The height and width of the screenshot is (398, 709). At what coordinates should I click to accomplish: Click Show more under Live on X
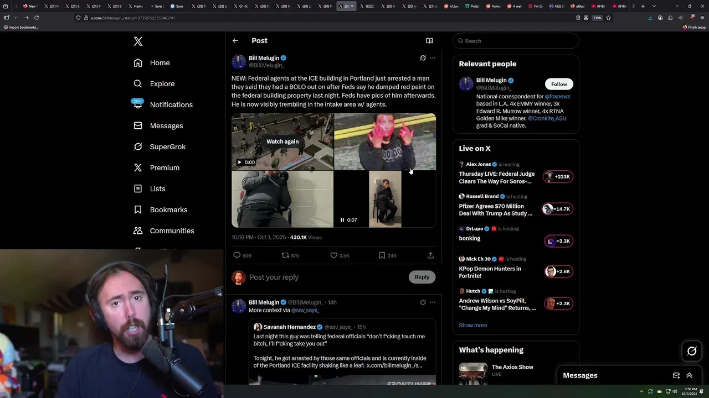tap(473, 326)
